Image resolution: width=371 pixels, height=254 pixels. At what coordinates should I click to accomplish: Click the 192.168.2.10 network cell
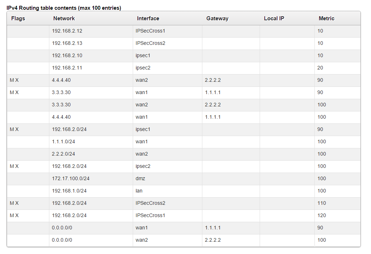point(67,56)
